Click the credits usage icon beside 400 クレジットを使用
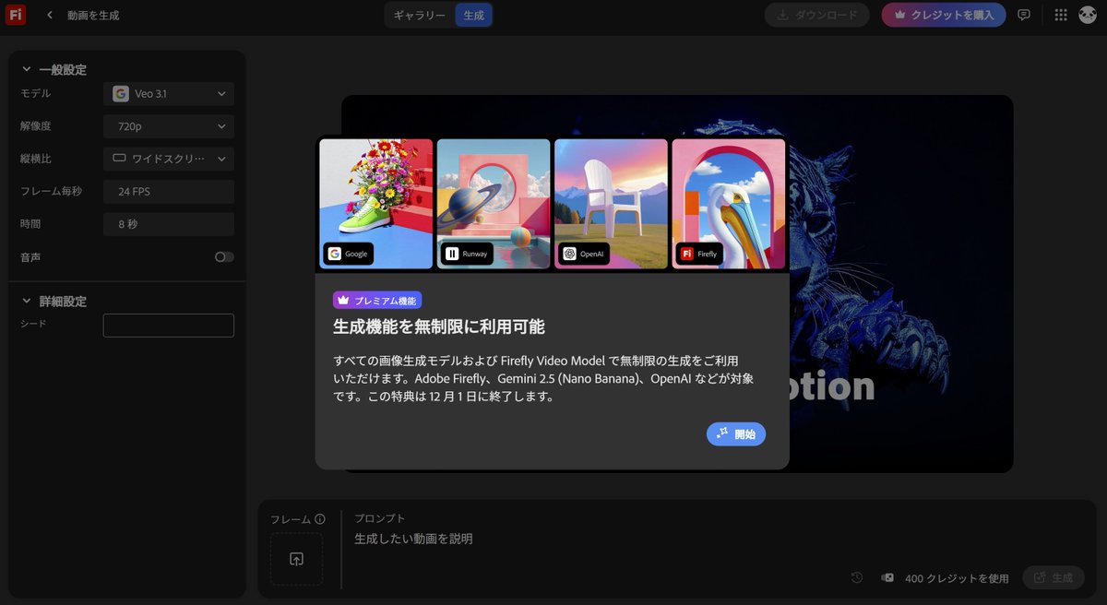This screenshot has height=605, width=1107. pos(887,576)
